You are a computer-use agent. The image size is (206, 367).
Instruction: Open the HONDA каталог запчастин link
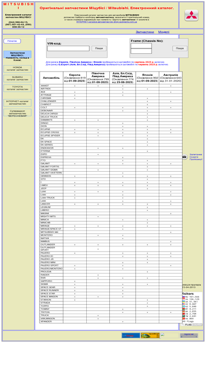[18, 69]
